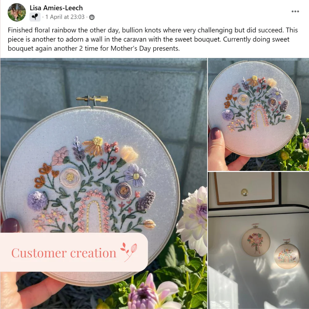Click the Customer creation banner text
The image size is (309, 309).
click(x=64, y=253)
